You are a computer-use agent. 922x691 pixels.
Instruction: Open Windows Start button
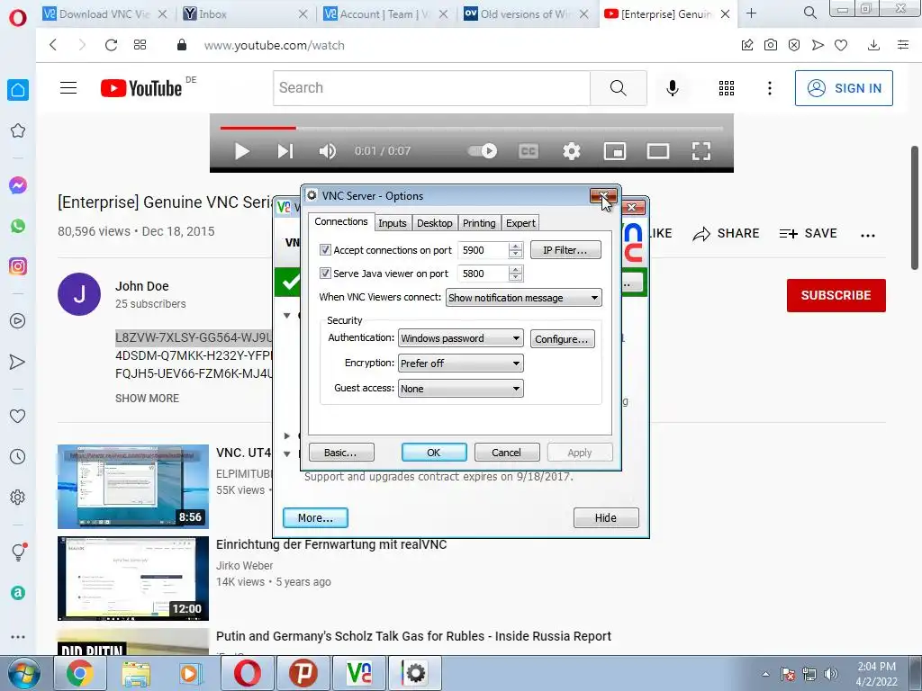[x=23, y=673]
